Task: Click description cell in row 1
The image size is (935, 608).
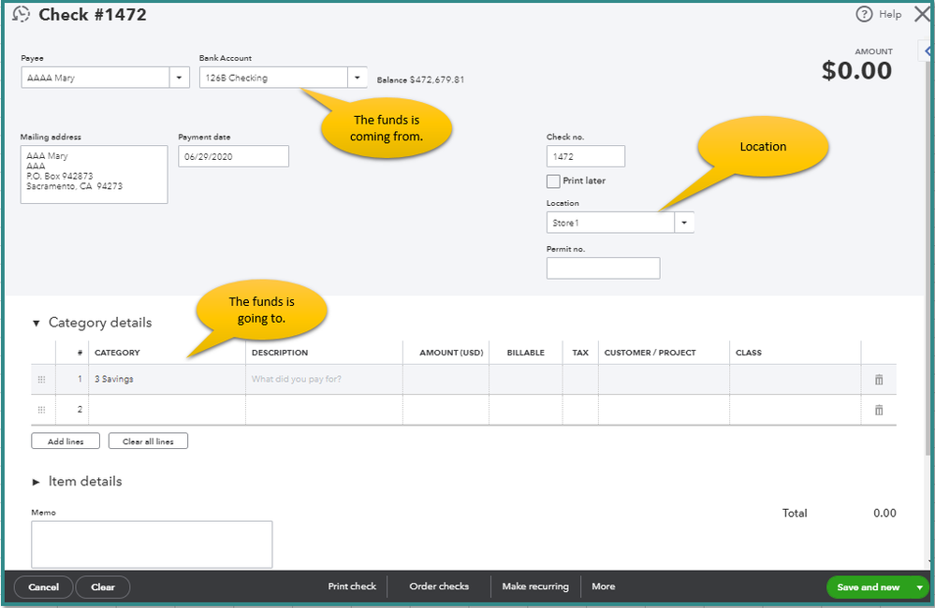Action: pyautogui.click(x=324, y=380)
